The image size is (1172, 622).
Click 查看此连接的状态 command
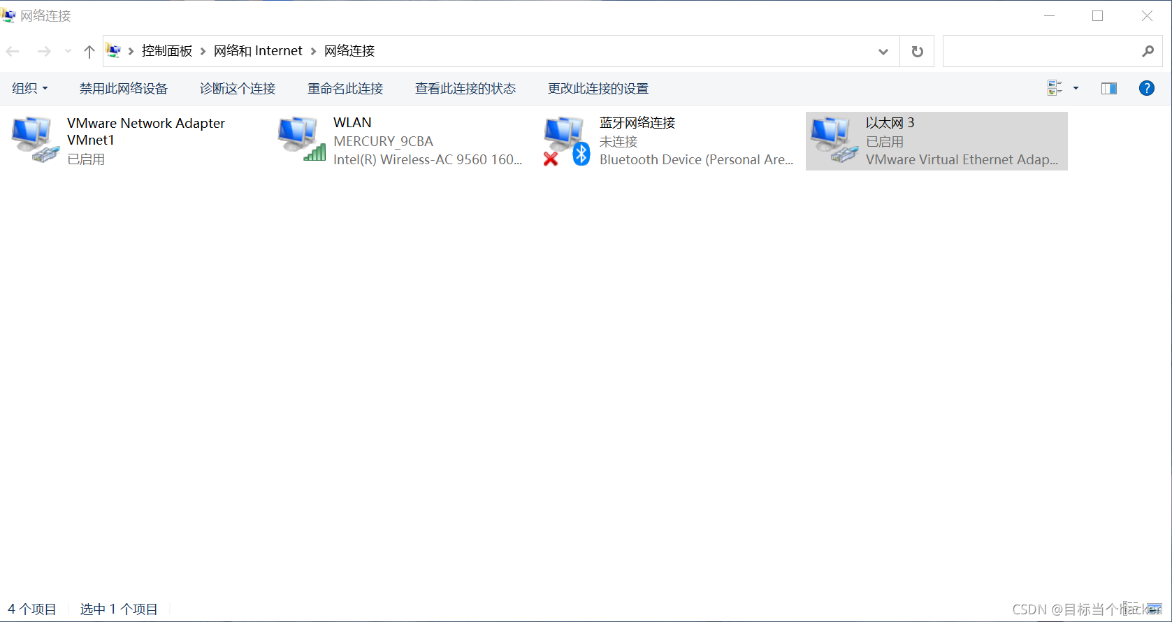click(465, 88)
